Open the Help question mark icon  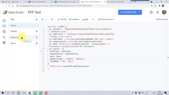(x=151, y=12)
